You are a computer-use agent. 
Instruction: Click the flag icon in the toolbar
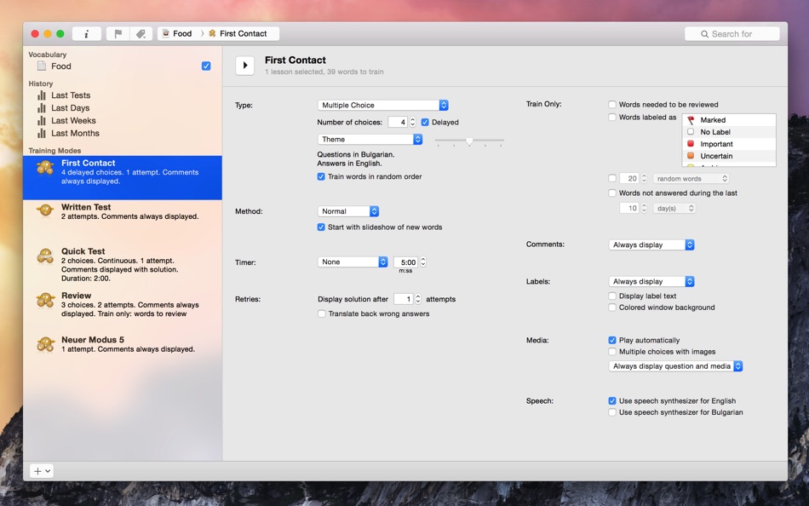point(116,33)
